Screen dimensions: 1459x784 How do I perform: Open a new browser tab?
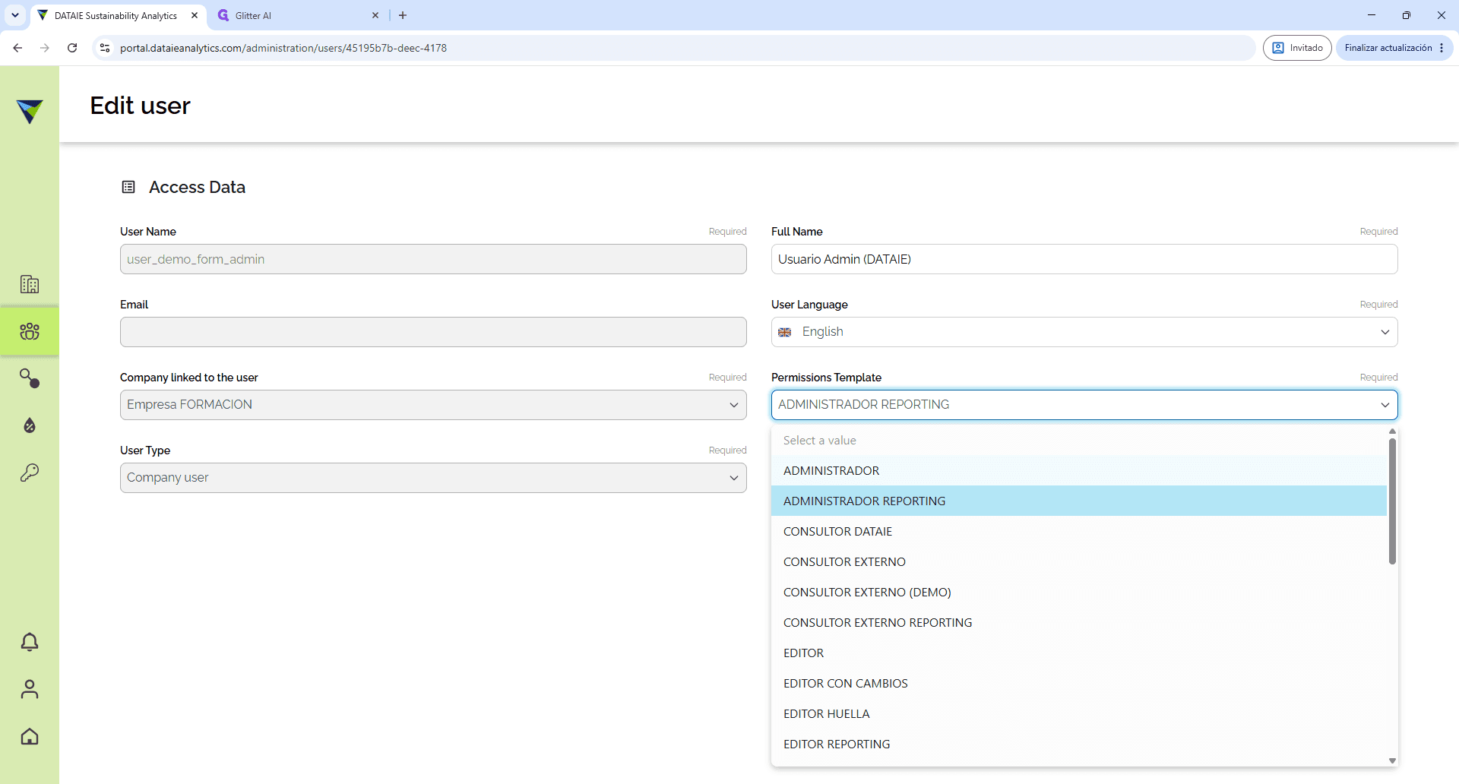[x=403, y=15]
